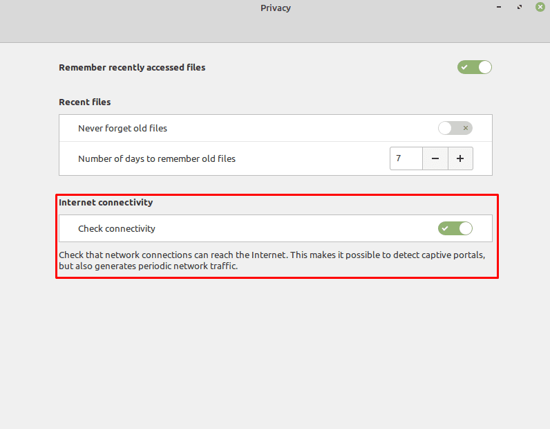
Task: Click the Privacy window title
Action: [276, 8]
